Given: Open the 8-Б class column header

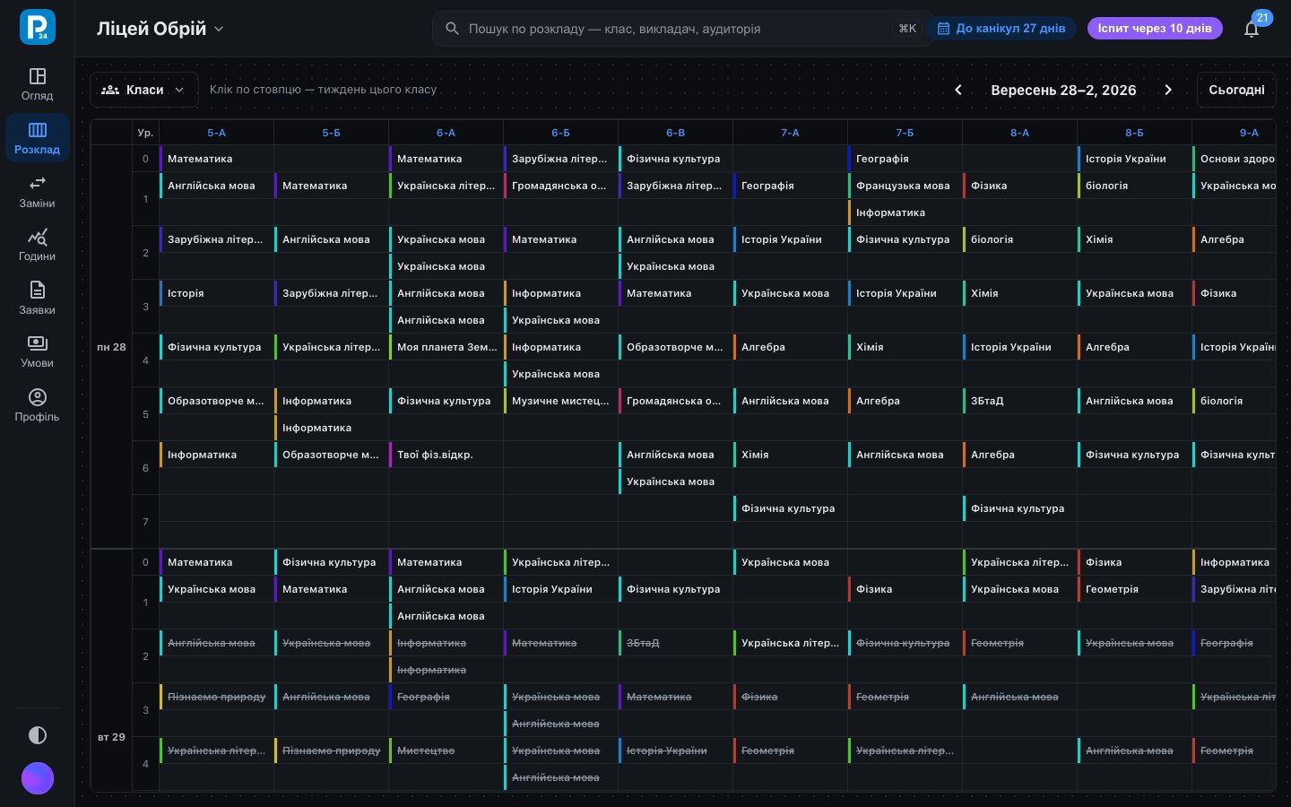Looking at the screenshot, I should tap(1135, 133).
